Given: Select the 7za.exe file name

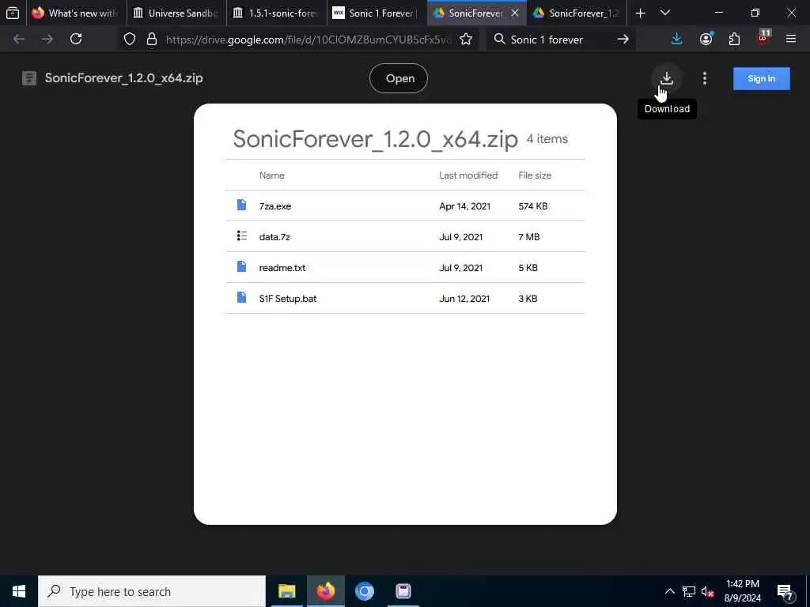Looking at the screenshot, I should pyautogui.click(x=274, y=206).
